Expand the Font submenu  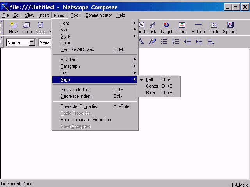(x=95, y=23)
